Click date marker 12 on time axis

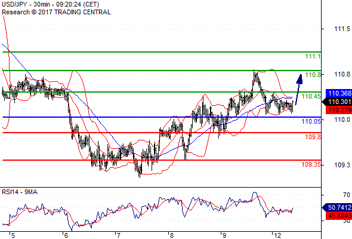[277, 235]
